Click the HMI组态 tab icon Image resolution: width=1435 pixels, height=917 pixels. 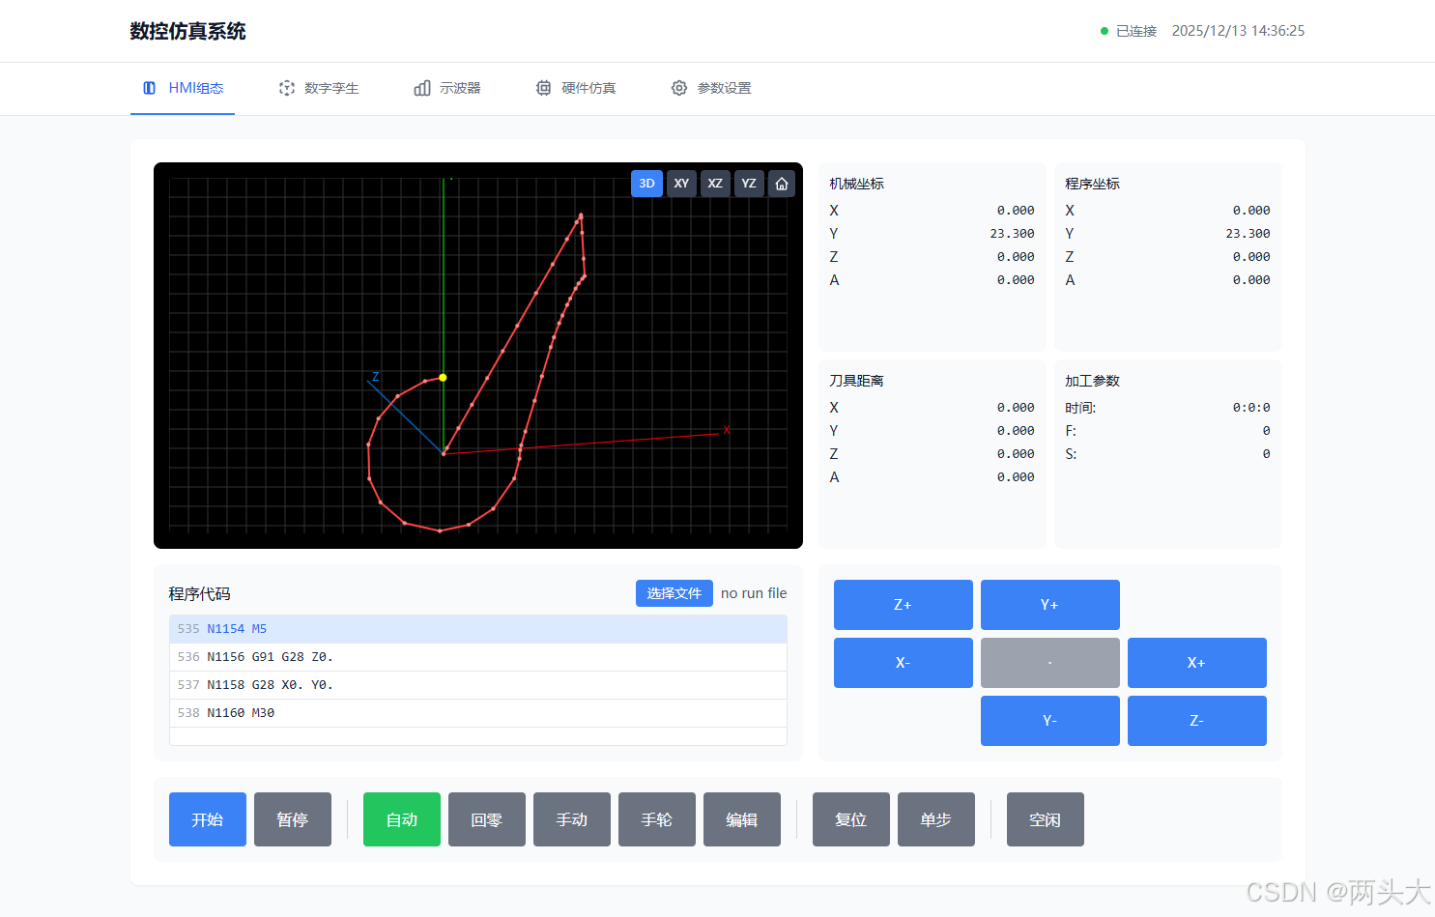[x=150, y=88]
